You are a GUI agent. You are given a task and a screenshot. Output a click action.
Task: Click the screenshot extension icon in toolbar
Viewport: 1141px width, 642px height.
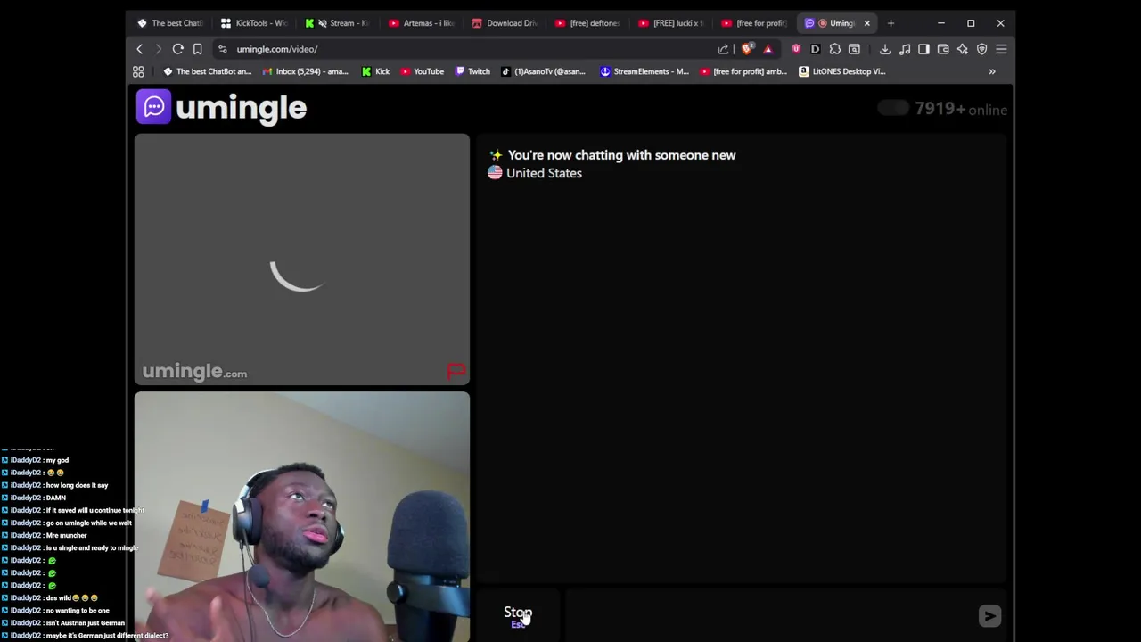click(x=854, y=49)
